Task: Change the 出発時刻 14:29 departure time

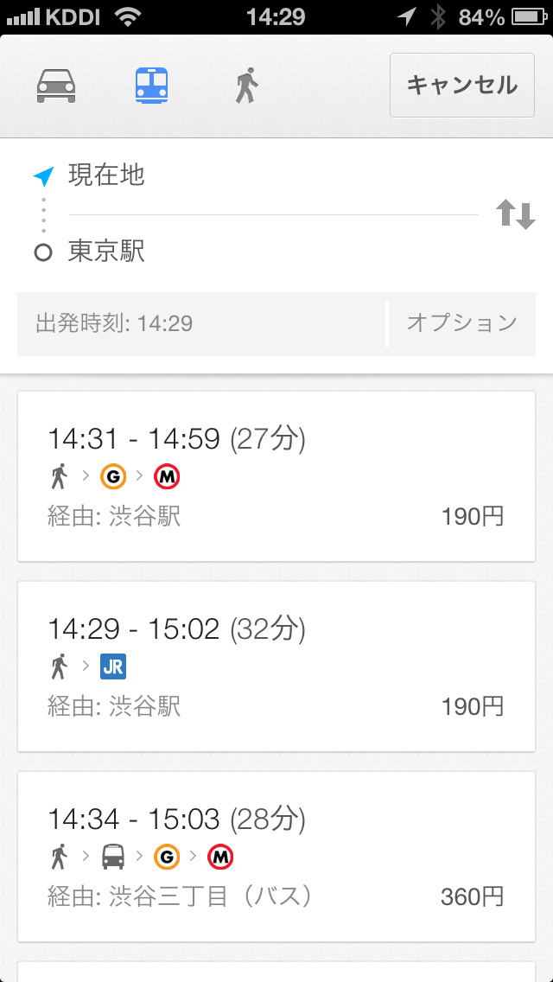Action: [x=200, y=324]
